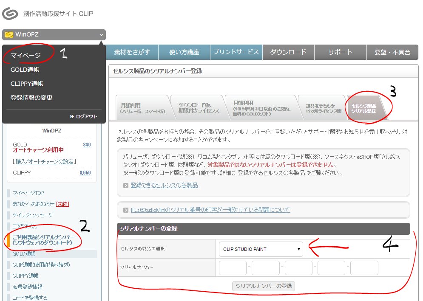Open the WinOPZ user account dropdown
This screenshot has height=301, width=423.
(54, 34)
